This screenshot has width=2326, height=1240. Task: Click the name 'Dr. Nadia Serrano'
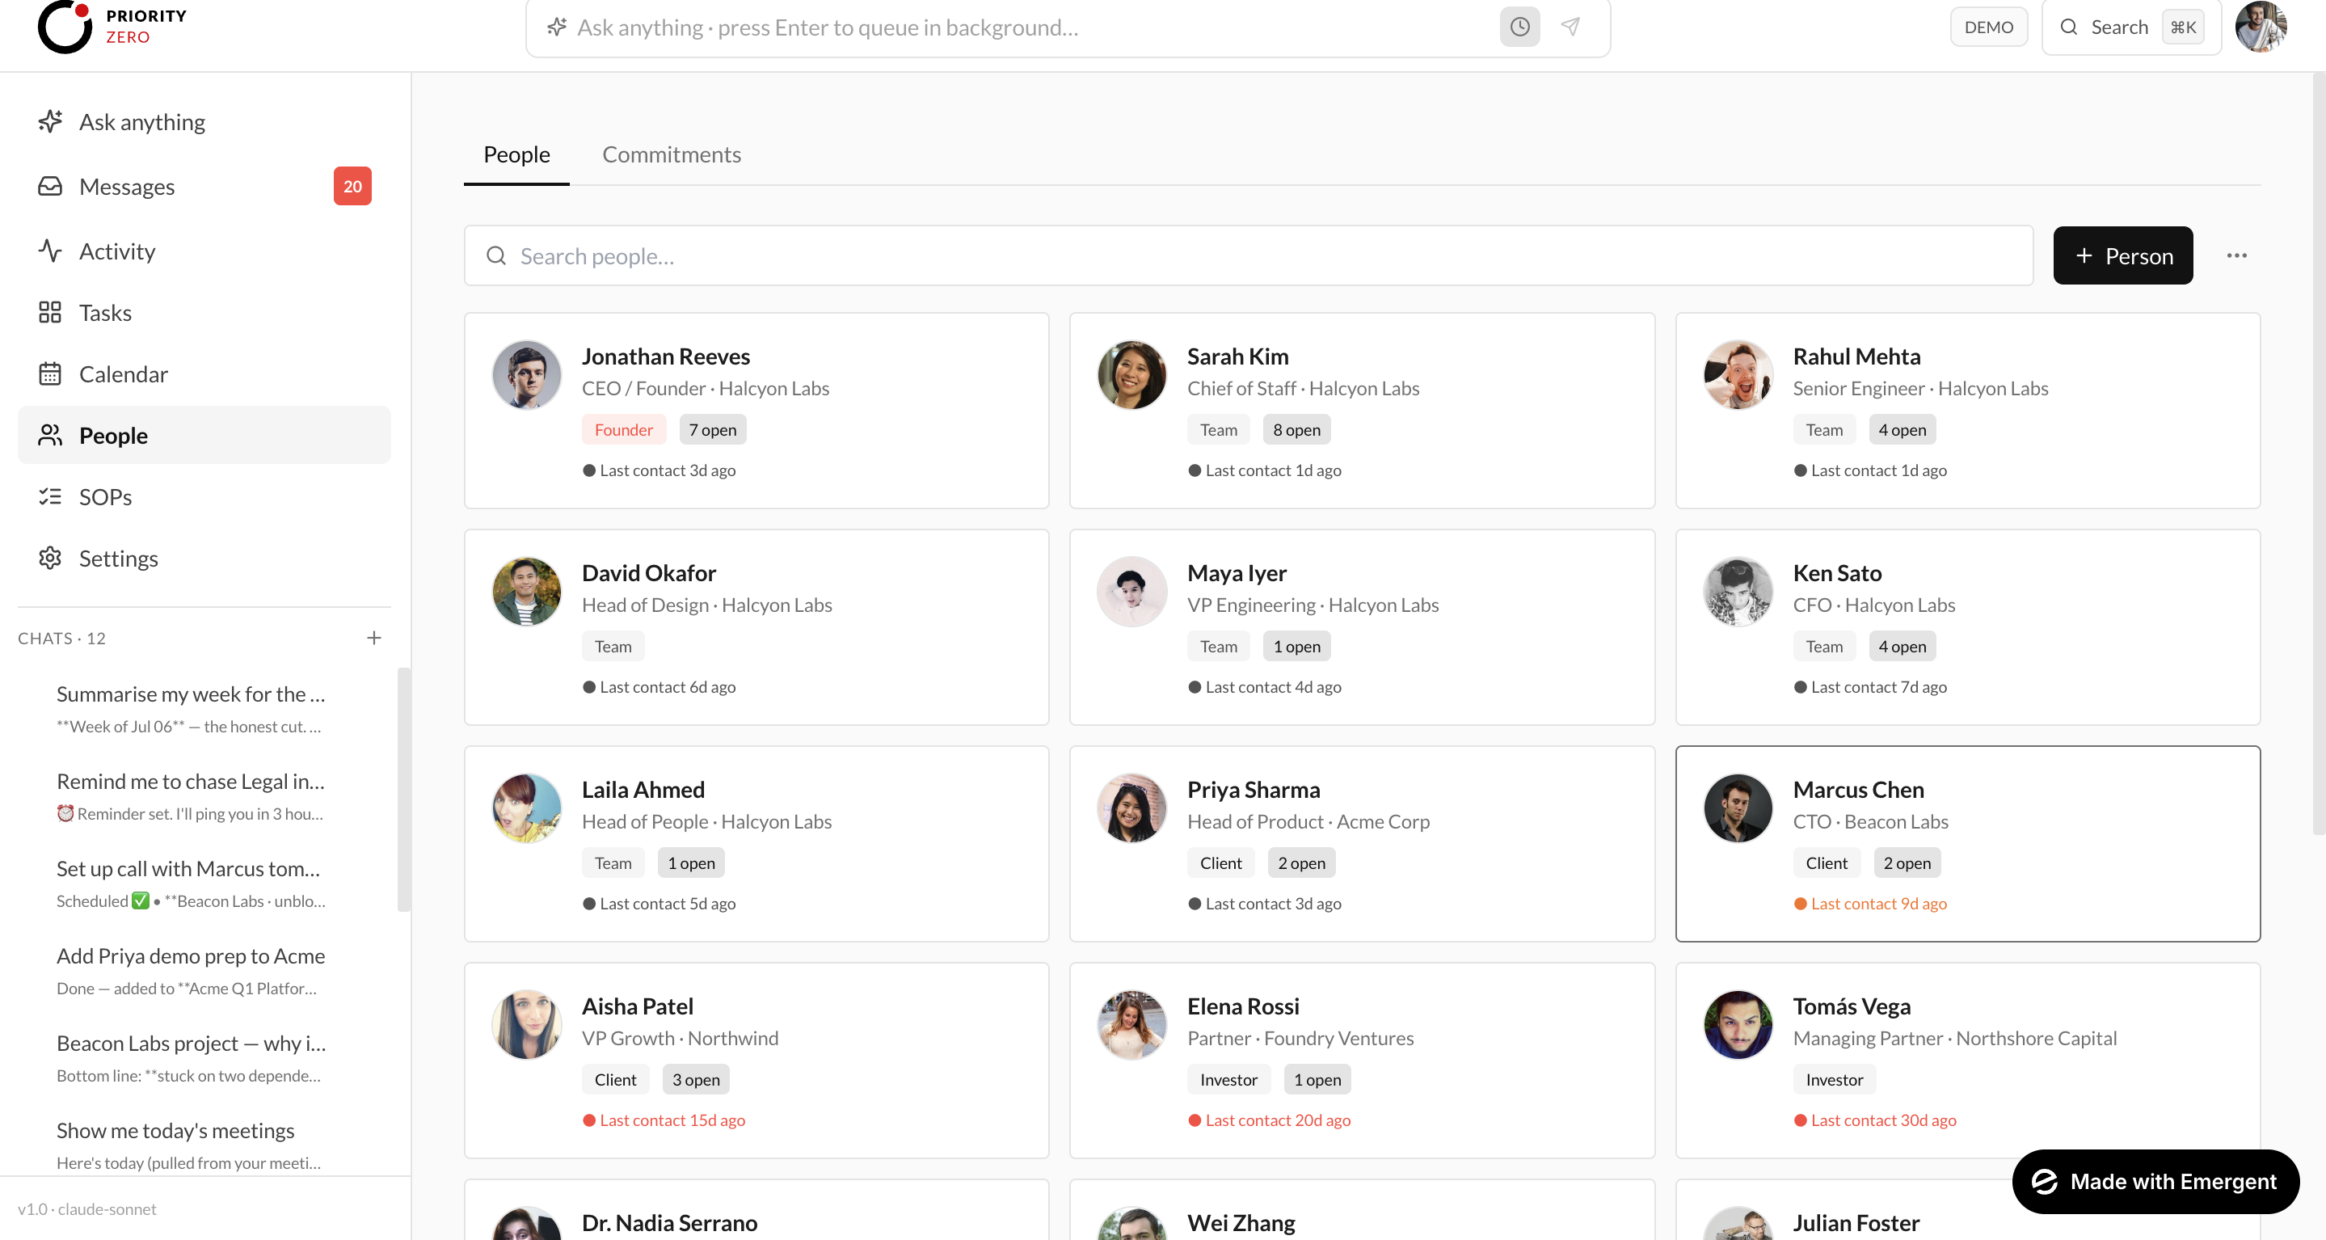click(x=669, y=1223)
